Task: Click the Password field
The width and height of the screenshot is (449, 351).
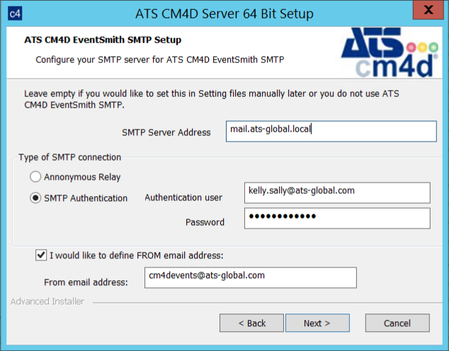Action: tap(337, 218)
